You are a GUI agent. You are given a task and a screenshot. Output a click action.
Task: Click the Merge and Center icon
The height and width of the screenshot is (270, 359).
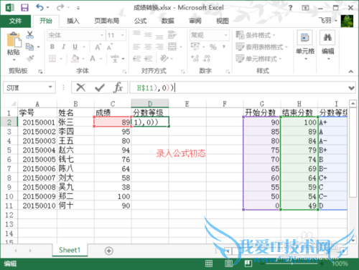point(172,47)
